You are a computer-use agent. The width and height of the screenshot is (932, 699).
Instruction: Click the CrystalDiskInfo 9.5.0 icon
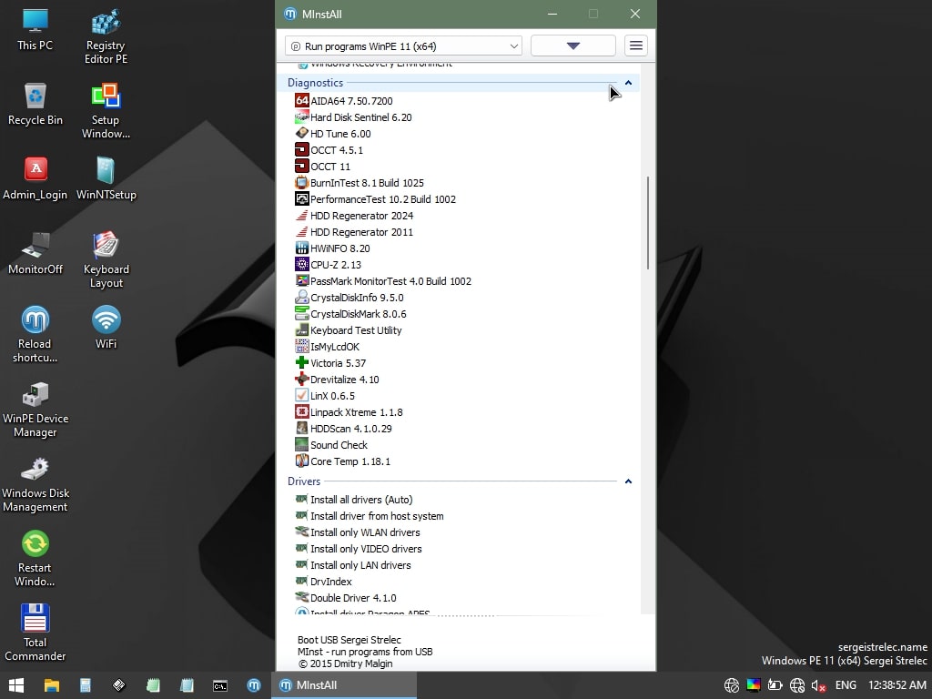point(302,298)
